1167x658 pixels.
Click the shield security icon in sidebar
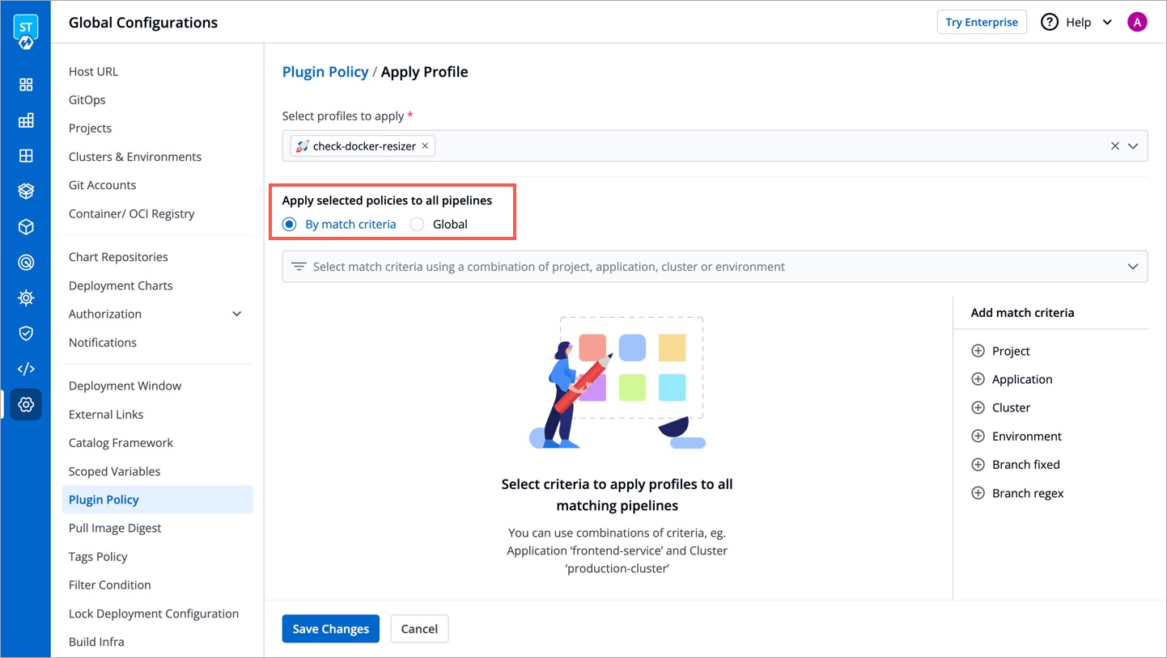click(26, 334)
